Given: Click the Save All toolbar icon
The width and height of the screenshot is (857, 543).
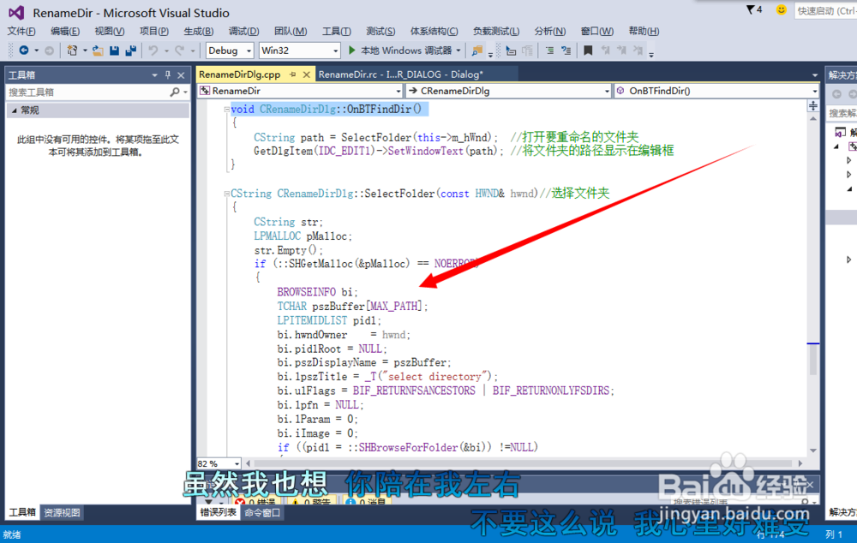Looking at the screenshot, I should (x=130, y=51).
